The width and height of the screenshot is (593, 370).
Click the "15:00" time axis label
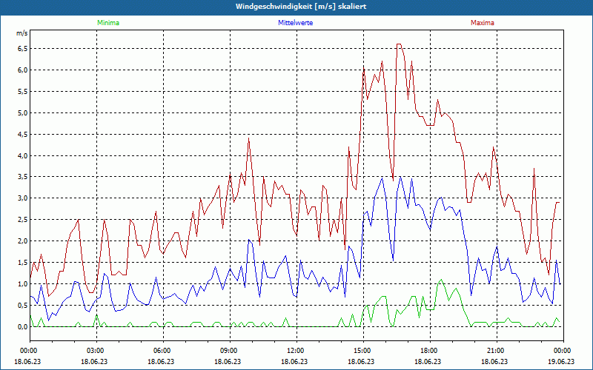(x=363, y=351)
